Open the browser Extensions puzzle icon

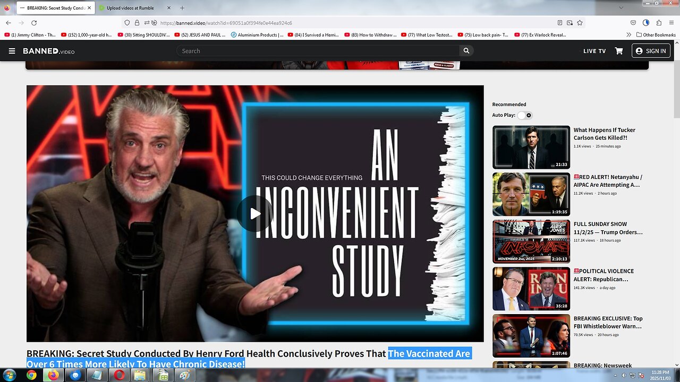click(659, 23)
